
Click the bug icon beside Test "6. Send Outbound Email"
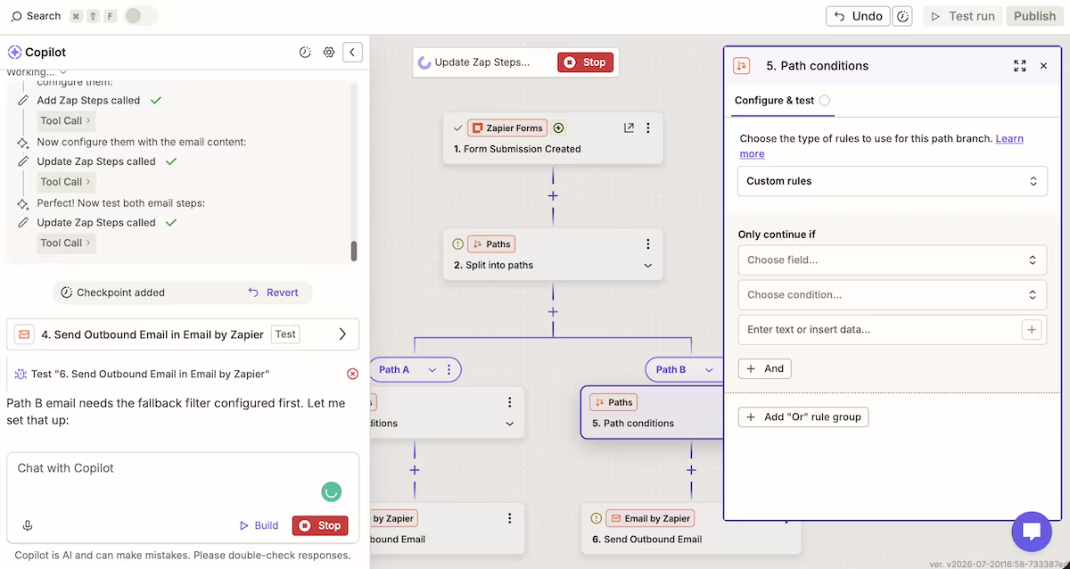point(21,374)
